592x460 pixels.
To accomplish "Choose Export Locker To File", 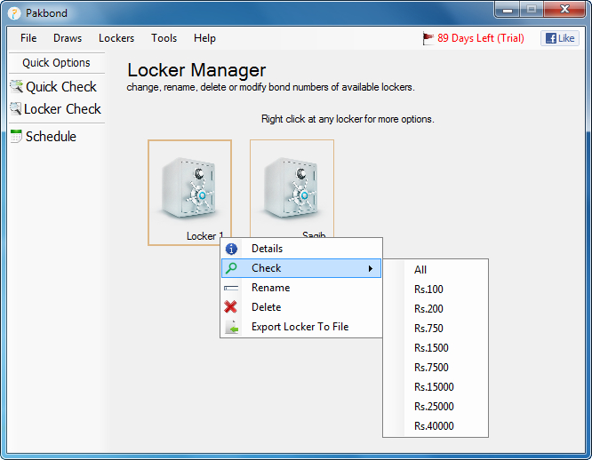I will pos(301,327).
